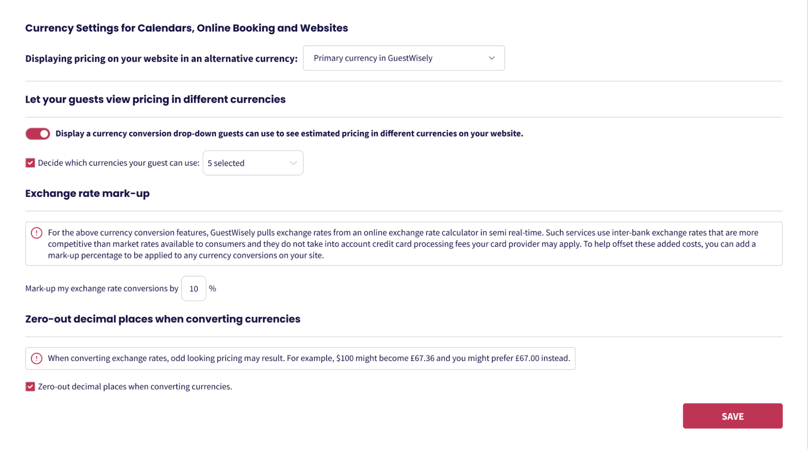Click the exchange rate mark-up info icon
The image size is (808, 449).
[36, 233]
